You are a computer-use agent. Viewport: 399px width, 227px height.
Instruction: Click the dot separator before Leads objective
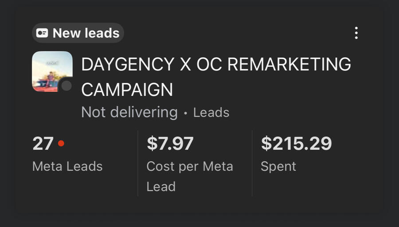[x=186, y=113]
